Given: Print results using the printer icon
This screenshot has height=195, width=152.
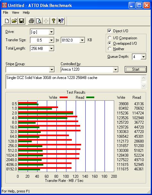Looking at the screenshot, I should 31,21.
